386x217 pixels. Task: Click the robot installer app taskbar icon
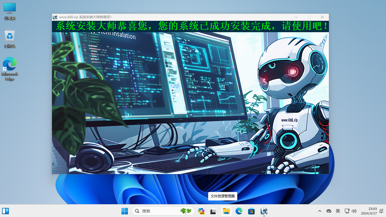pyautogui.click(x=264, y=211)
